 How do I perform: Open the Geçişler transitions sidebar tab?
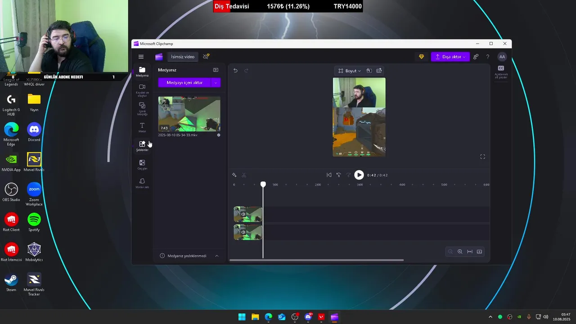point(142,165)
